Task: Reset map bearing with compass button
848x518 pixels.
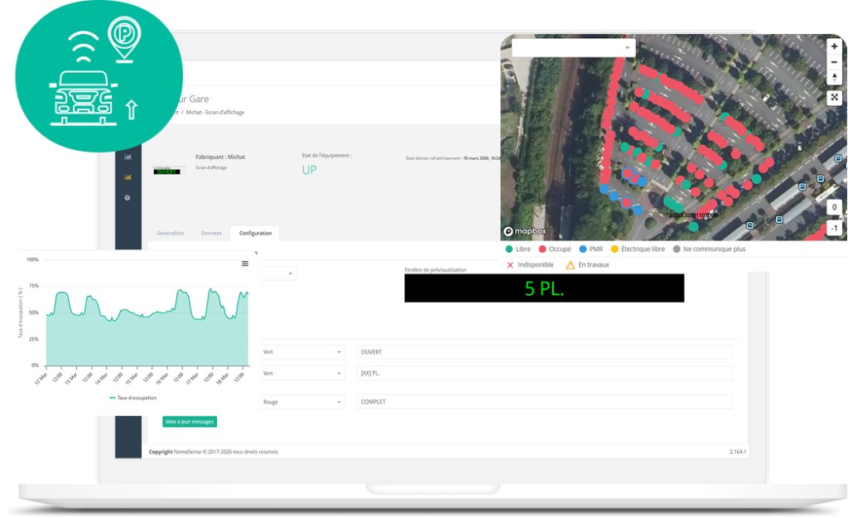Action: click(834, 78)
